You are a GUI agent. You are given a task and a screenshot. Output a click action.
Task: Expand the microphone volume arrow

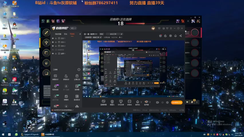(x=141, y=102)
